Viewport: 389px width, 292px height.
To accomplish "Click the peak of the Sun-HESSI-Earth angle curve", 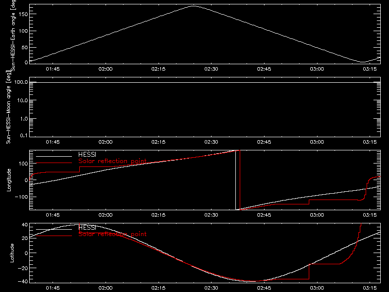I will pyautogui.click(x=193, y=6).
